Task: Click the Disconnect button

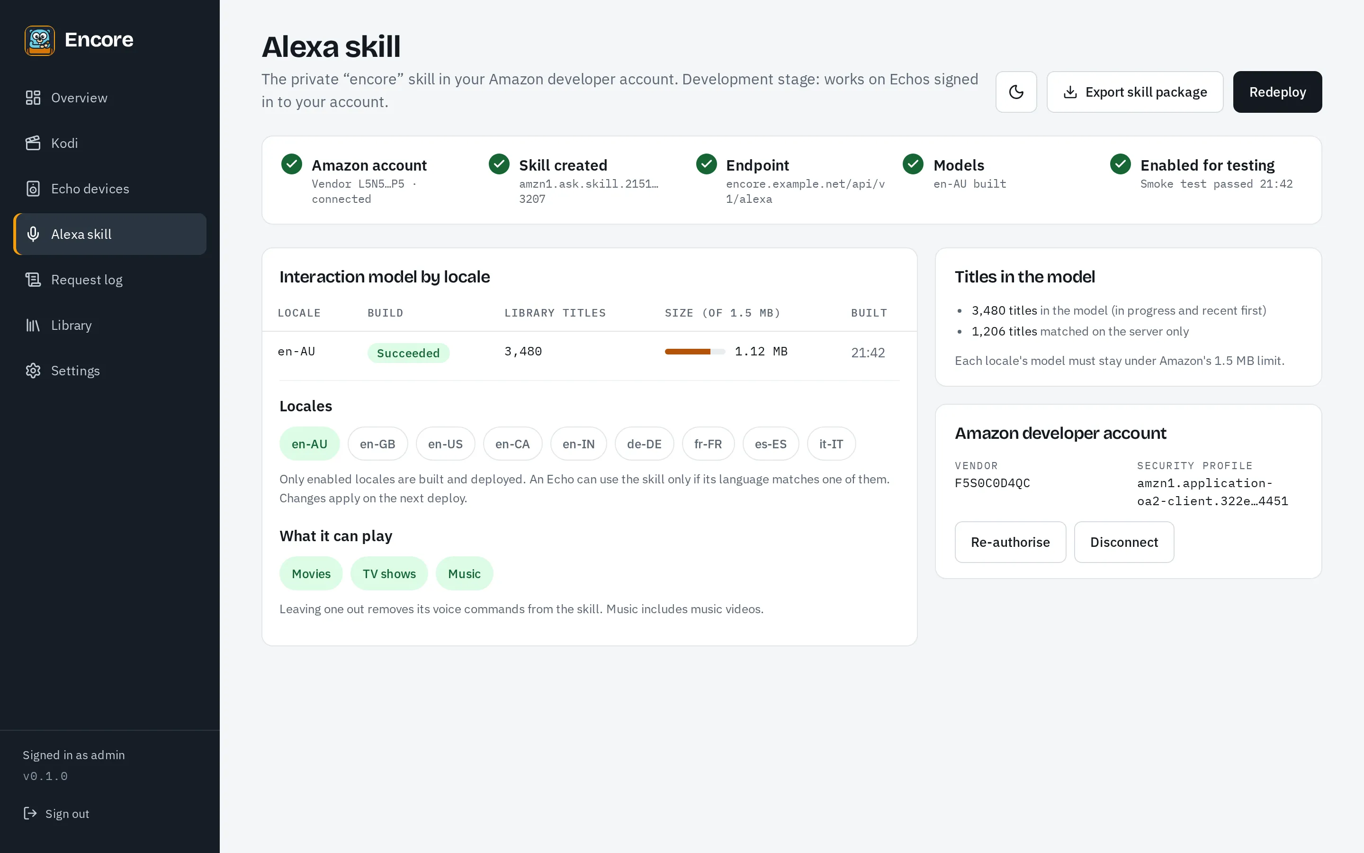Action: (1124, 542)
